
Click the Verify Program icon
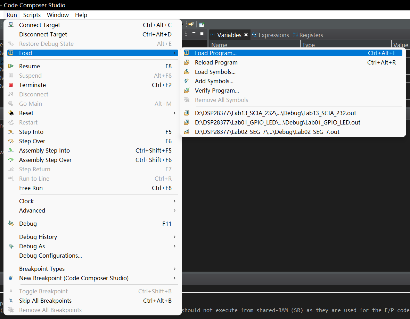click(x=187, y=90)
